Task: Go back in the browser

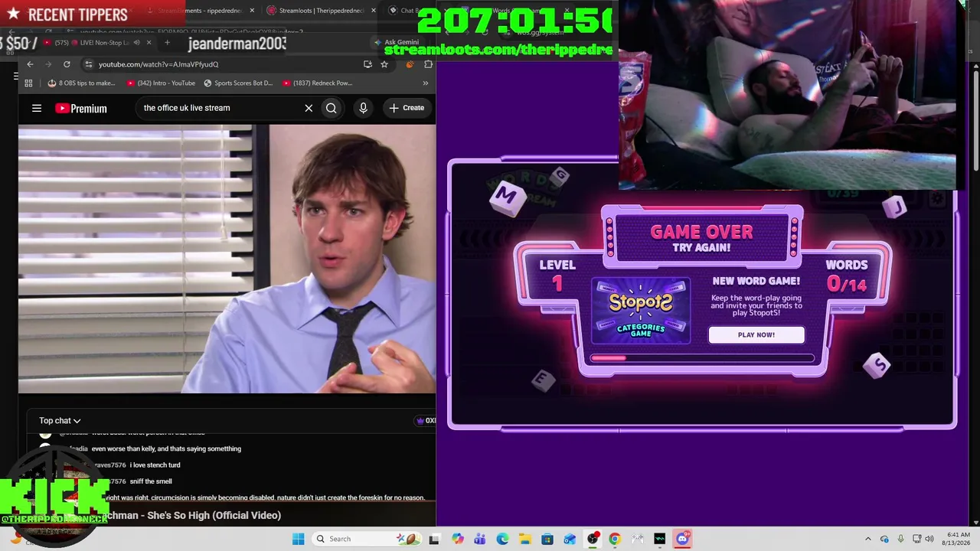Action: click(30, 64)
